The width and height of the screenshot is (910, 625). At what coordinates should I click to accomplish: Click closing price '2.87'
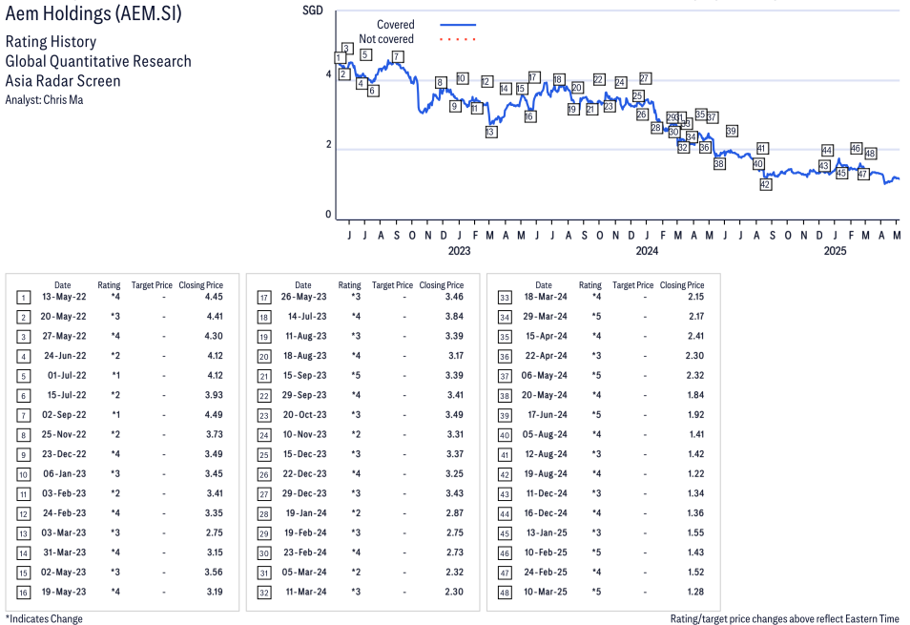pyautogui.click(x=455, y=513)
